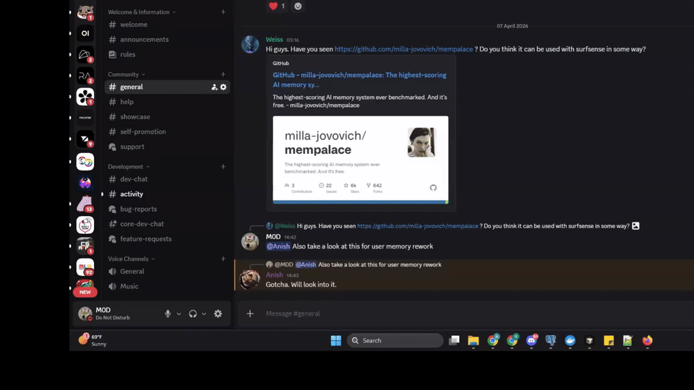Open mempalace GitHub link in Weiss message
This screenshot has height=390, width=694.
tap(403, 49)
